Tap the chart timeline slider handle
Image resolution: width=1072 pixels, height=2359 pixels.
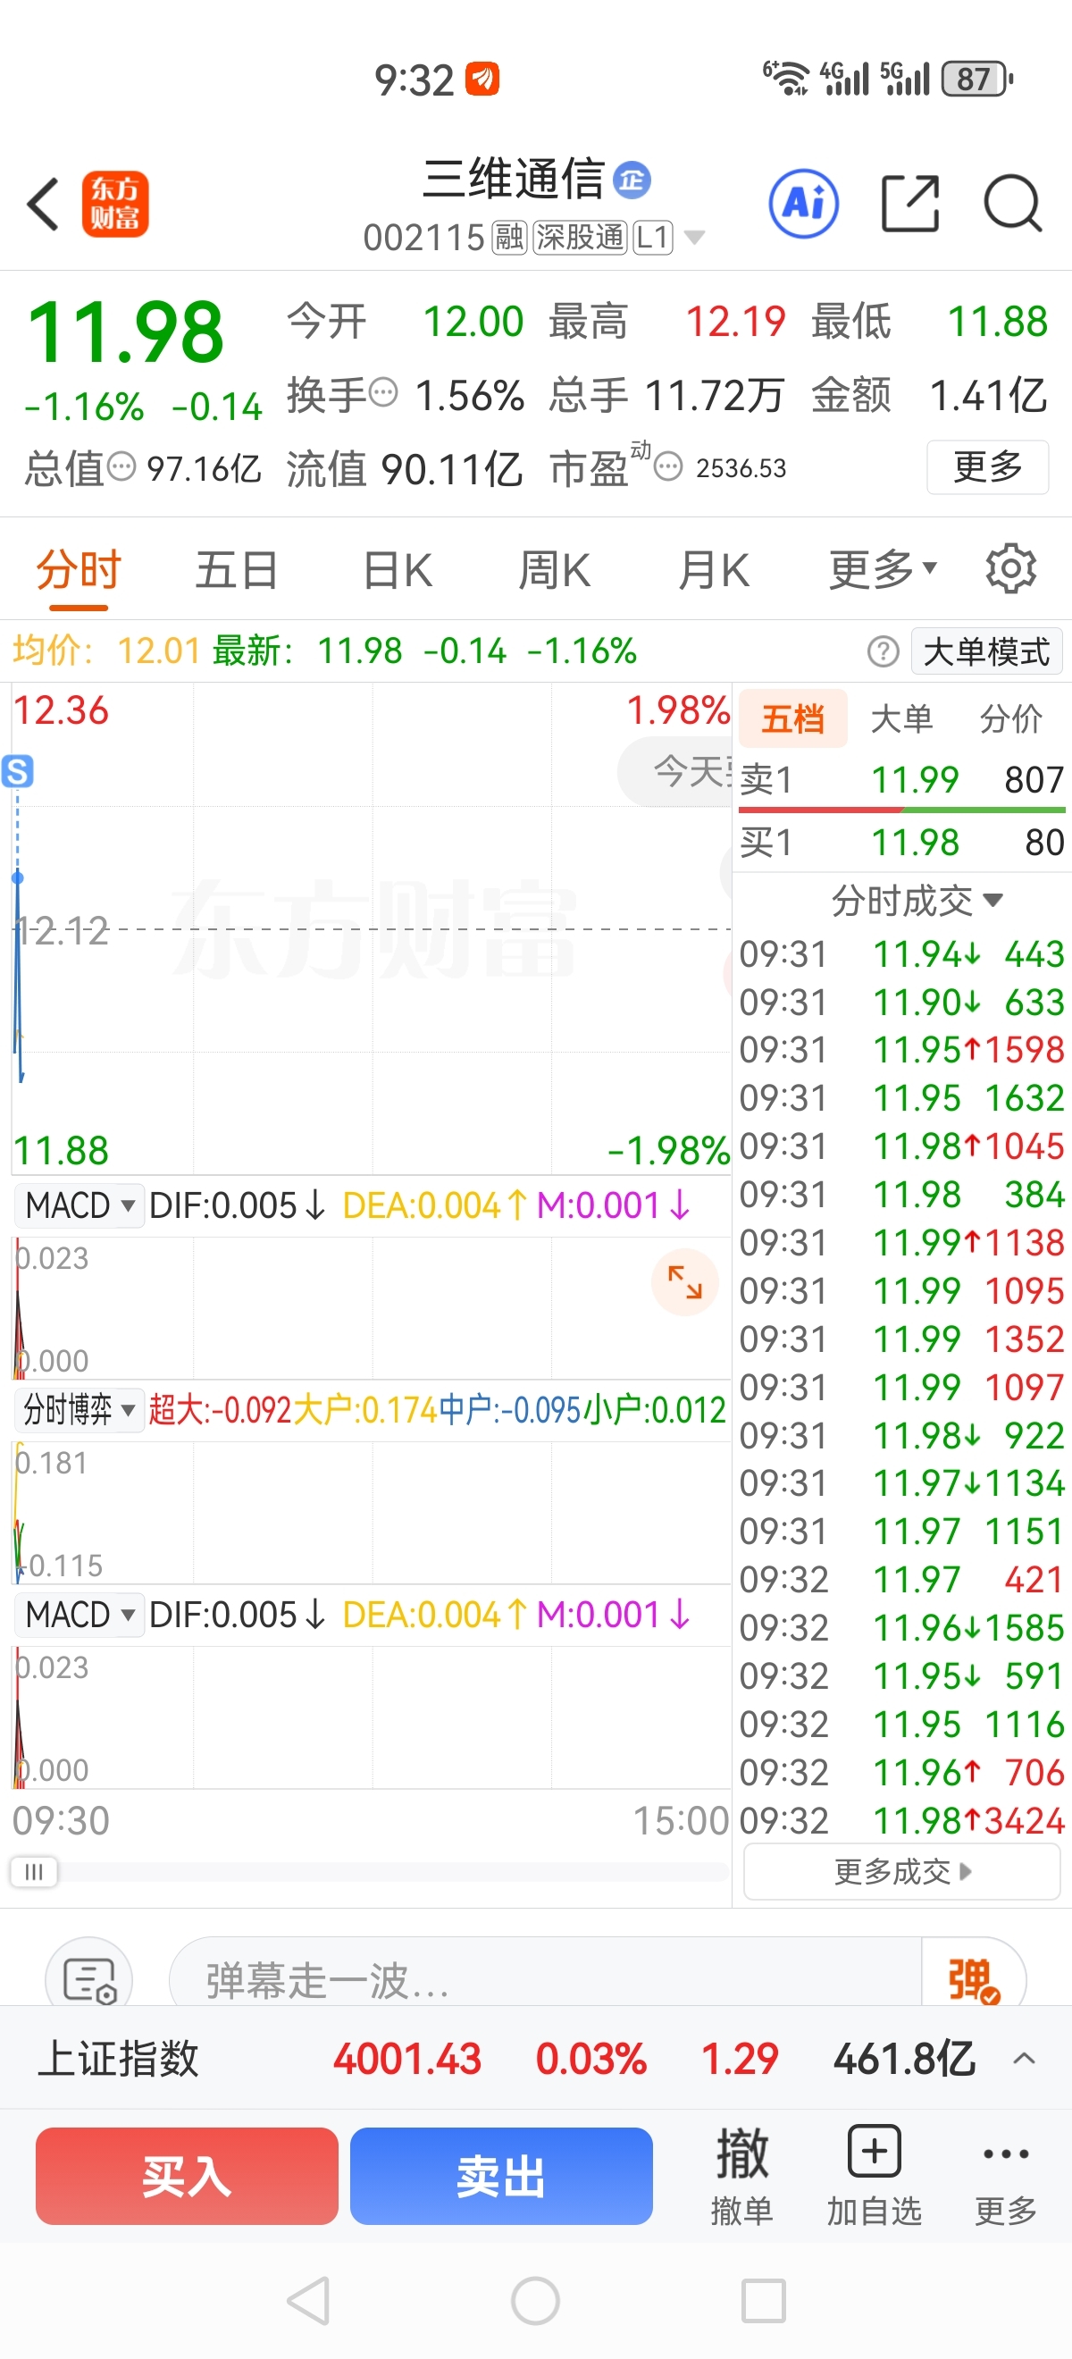[34, 1872]
